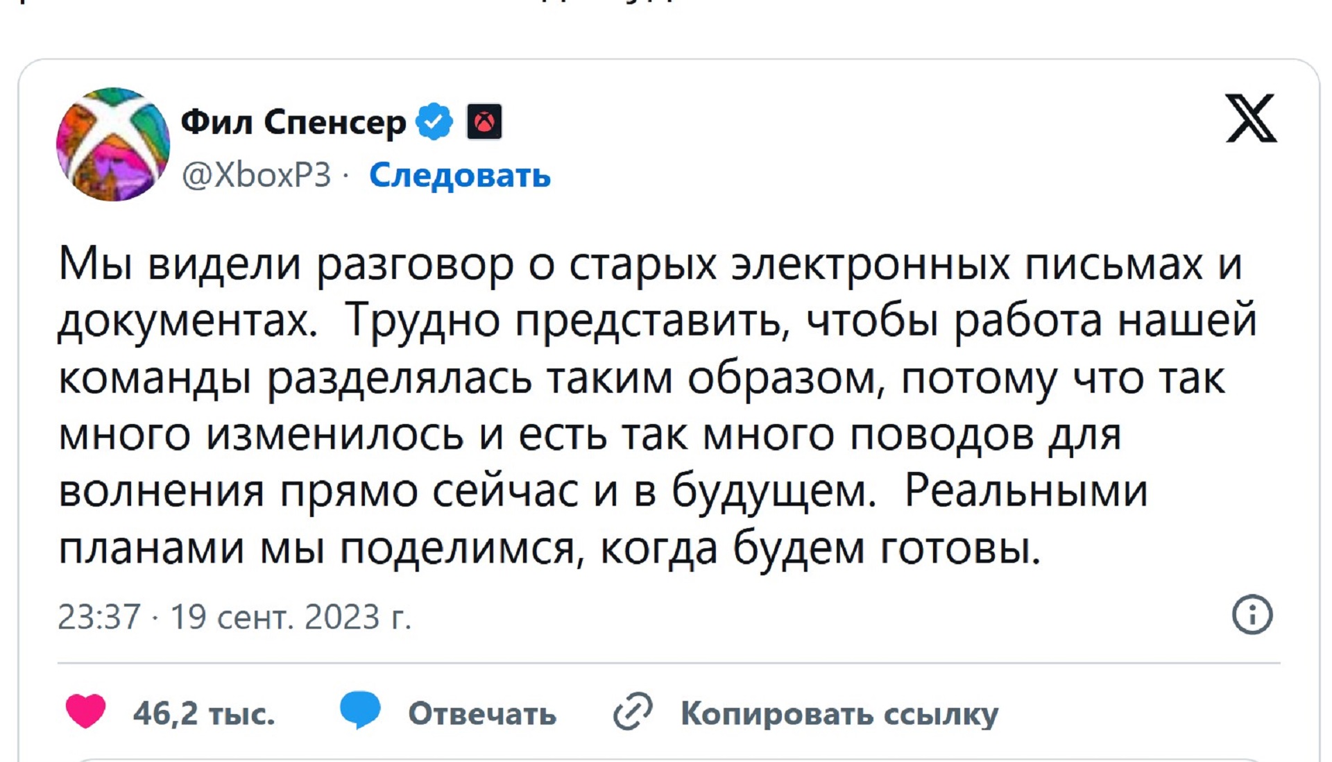The image size is (1332, 762).
Task: Open the "Фил Спенсер" author name
Action: click(293, 122)
